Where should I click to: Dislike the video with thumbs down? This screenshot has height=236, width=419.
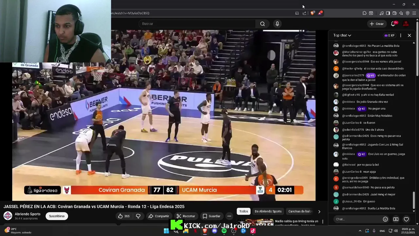138,216
